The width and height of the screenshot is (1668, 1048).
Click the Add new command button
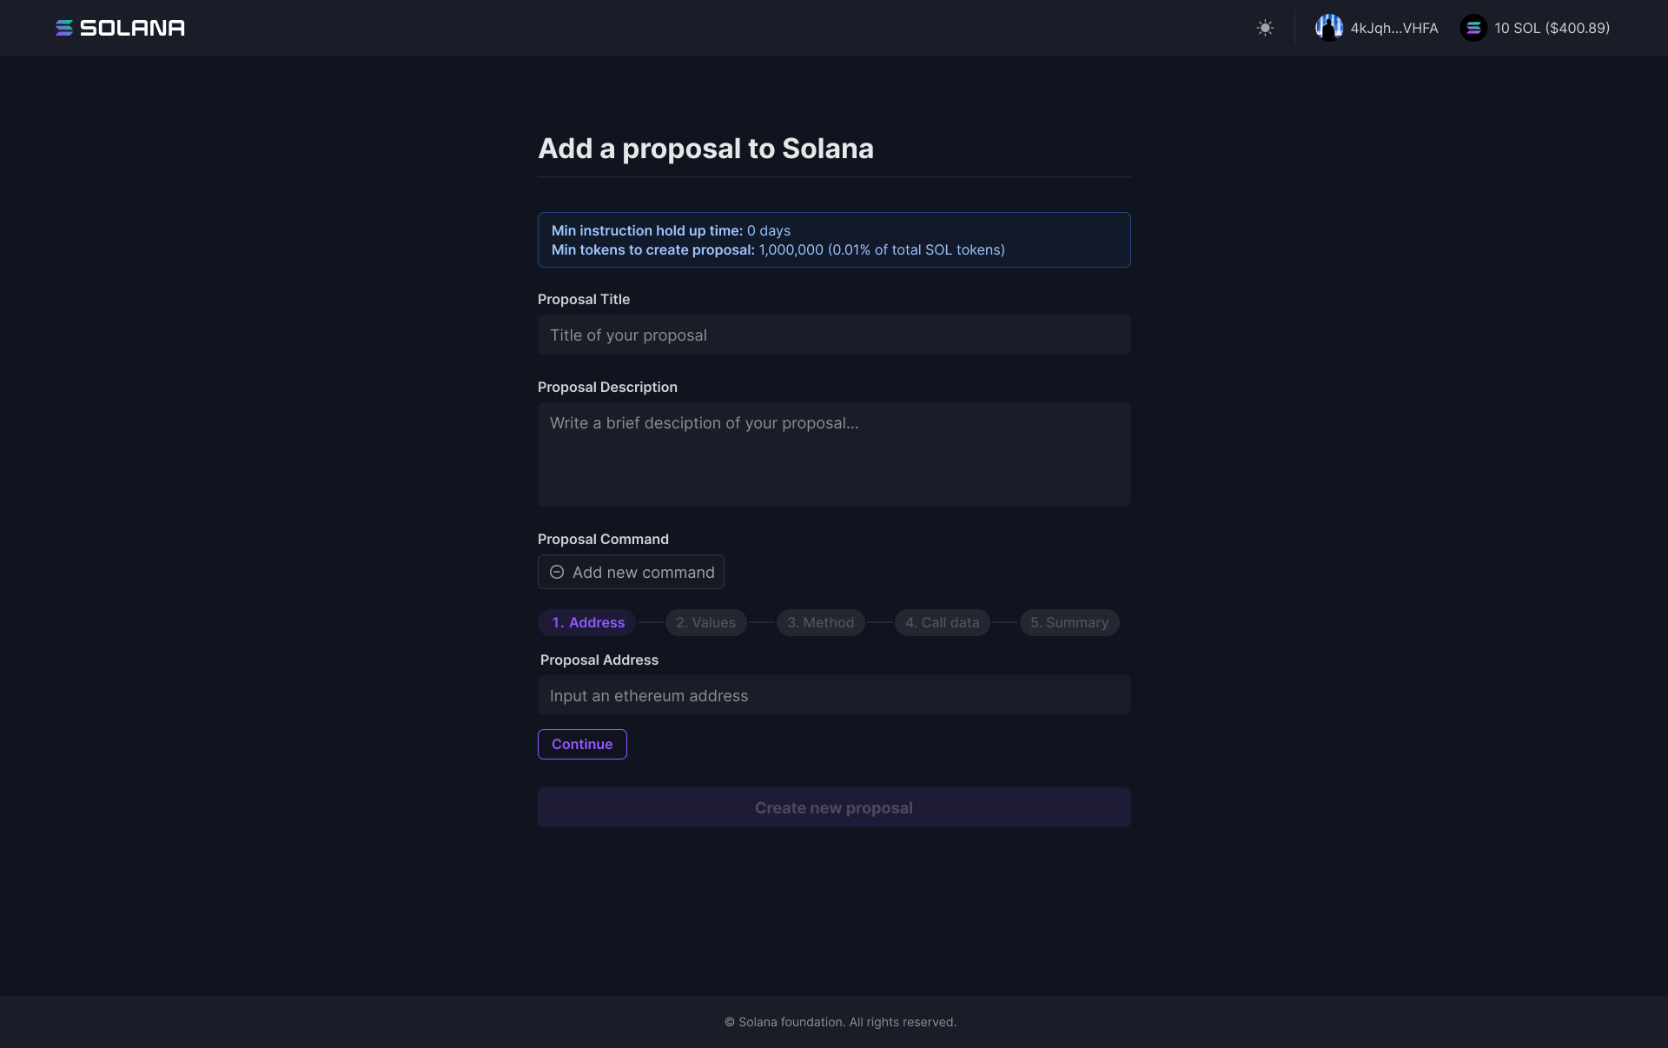click(x=631, y=572)
